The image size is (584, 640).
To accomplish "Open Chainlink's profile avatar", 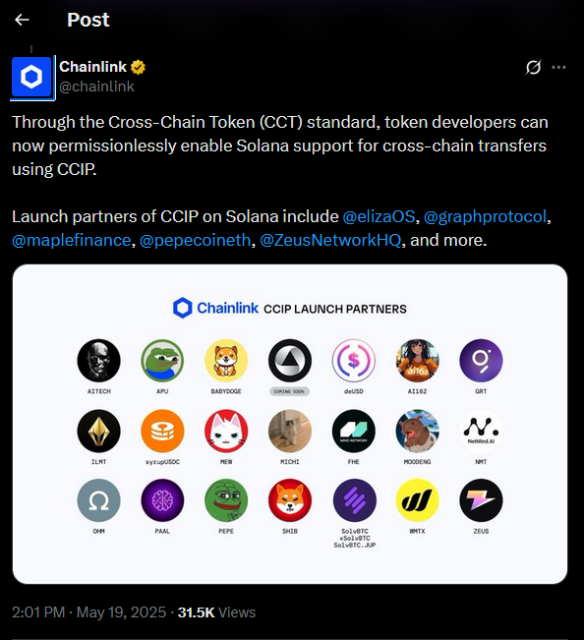I will (x=31, y=77).
